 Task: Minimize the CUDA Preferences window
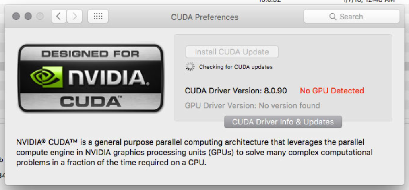[x=28, y=17]
